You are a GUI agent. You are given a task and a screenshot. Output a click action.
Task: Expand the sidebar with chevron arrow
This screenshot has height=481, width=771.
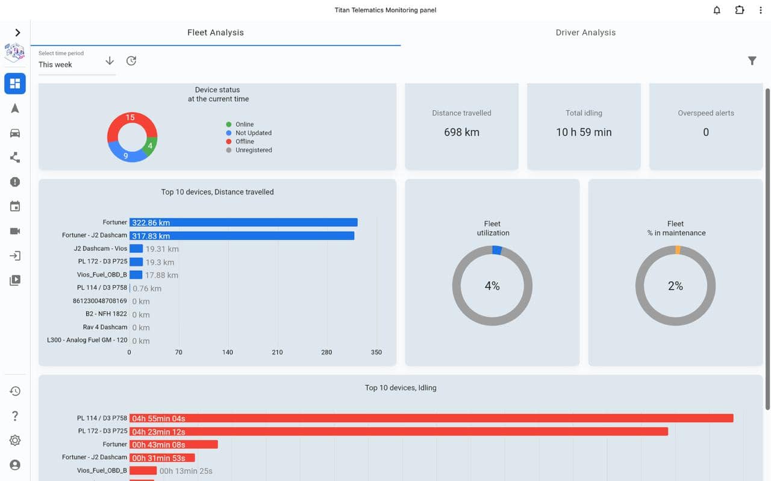pos(17,33)
